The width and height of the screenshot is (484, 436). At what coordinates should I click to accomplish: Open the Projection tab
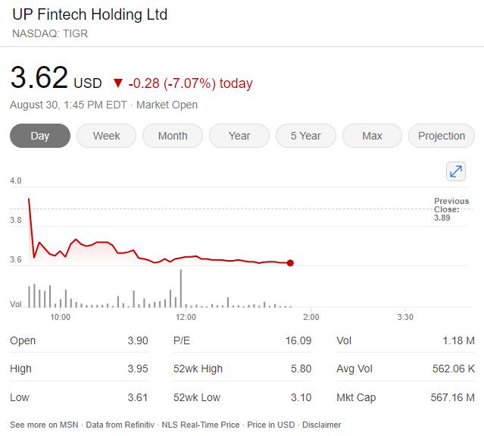pos(442,136)
